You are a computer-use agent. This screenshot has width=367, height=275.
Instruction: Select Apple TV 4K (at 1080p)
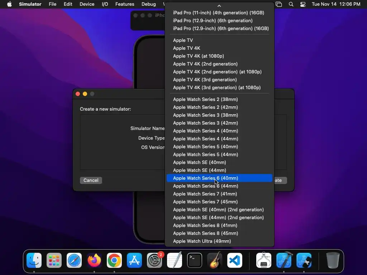(220, 56)
